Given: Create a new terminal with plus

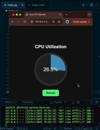Looking at the screenshot, I should point(65,102).
